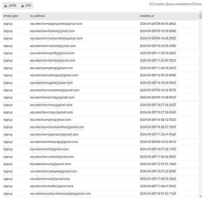Click signup cell in pagesjaunes row

[x=8, y=24]
